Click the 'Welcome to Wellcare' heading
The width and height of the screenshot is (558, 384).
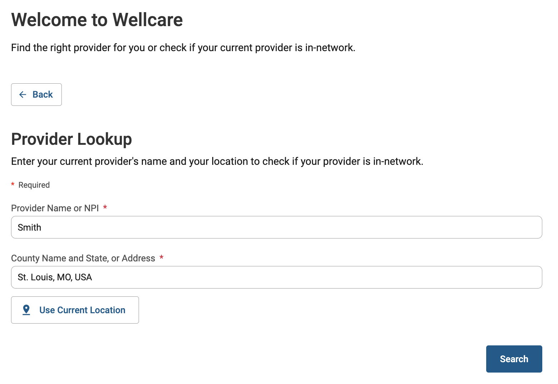[97, 20]
